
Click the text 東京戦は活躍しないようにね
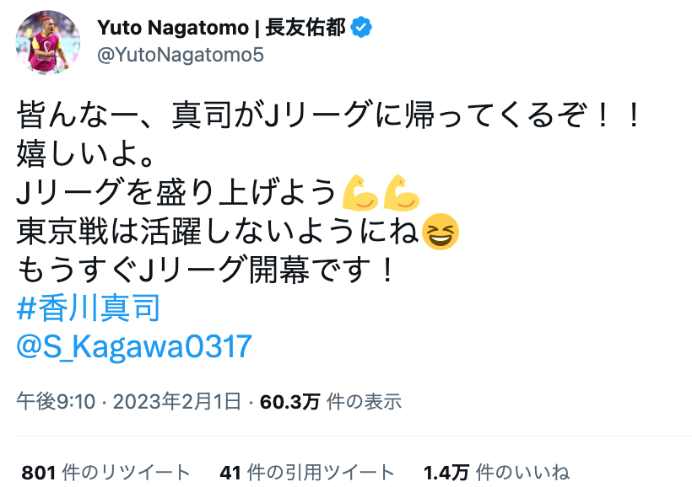coord(218,232)
